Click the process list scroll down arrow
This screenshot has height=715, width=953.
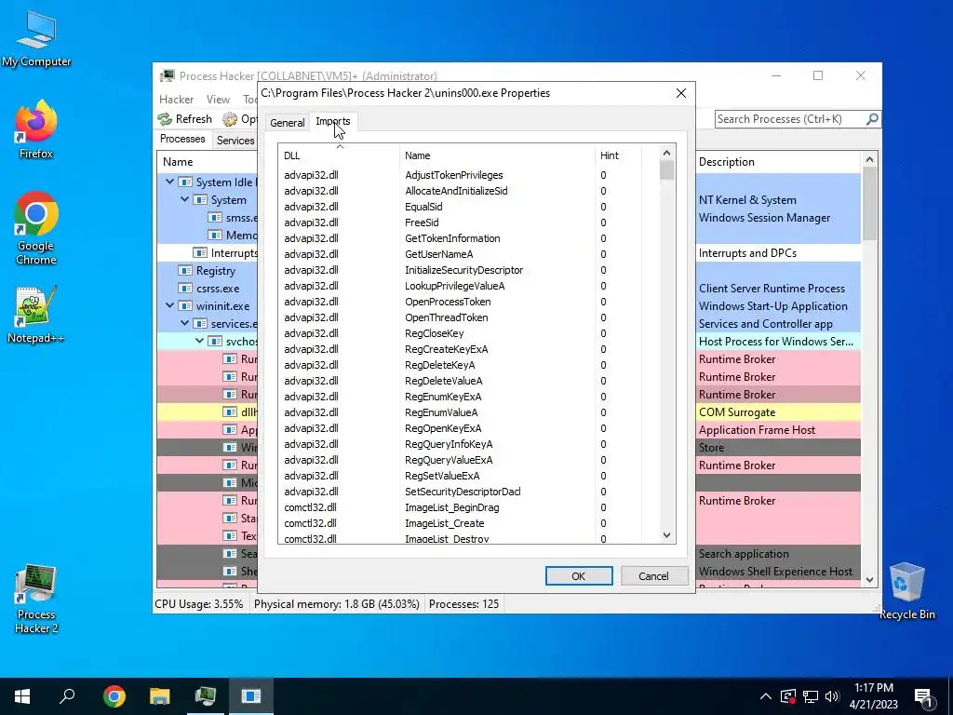[870, 580]
